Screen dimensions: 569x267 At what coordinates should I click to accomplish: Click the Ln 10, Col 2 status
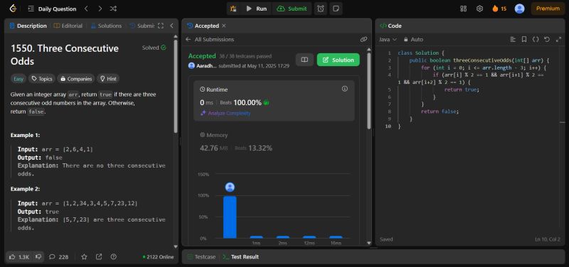point(548,239)
